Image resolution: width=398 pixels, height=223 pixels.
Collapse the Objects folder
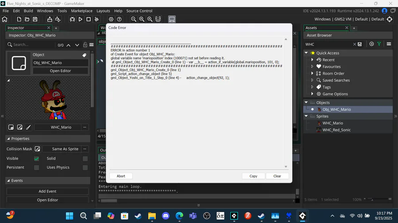point(306,102)
